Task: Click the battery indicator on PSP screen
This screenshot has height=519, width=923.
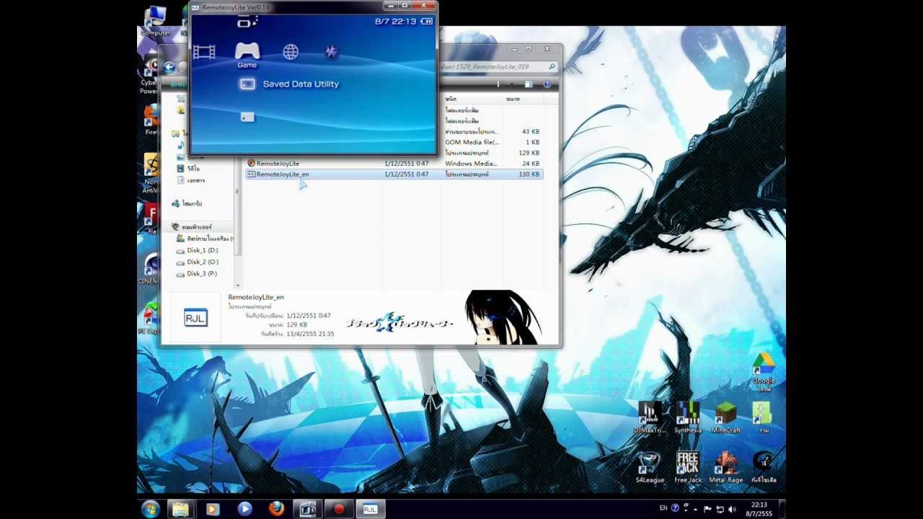Action: [x=427, y=22]
